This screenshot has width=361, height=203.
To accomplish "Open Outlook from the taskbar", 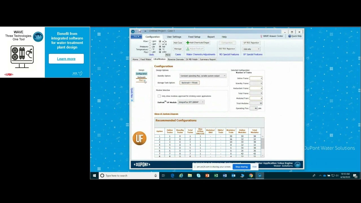I will [x=234, y=176].
